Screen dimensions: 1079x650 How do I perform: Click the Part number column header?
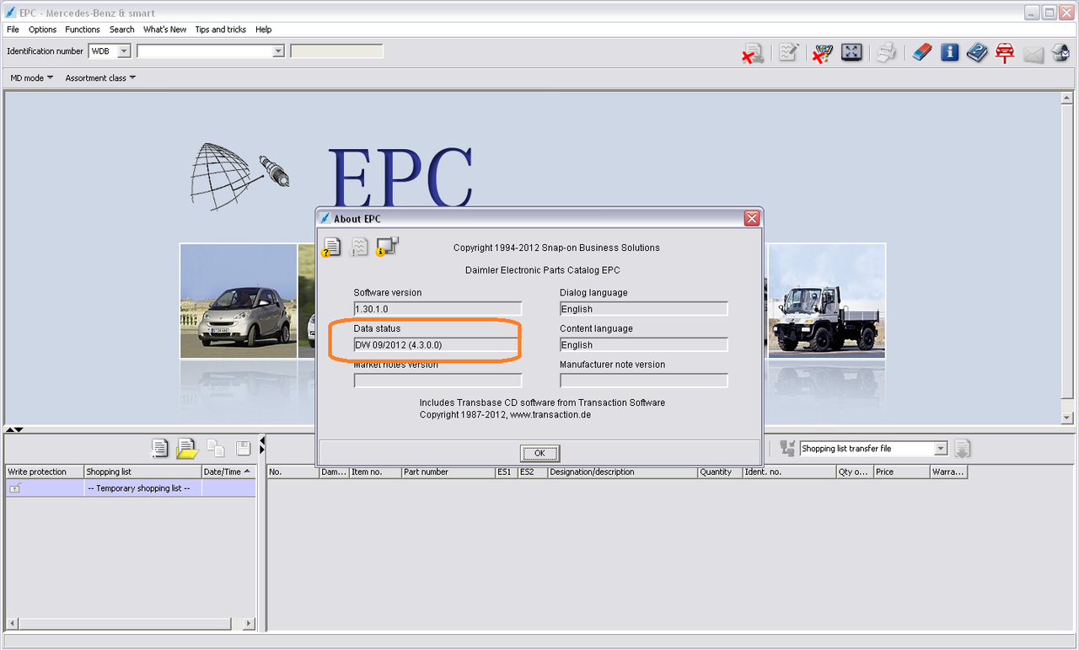pyautogui.click(x=448, y=472)
